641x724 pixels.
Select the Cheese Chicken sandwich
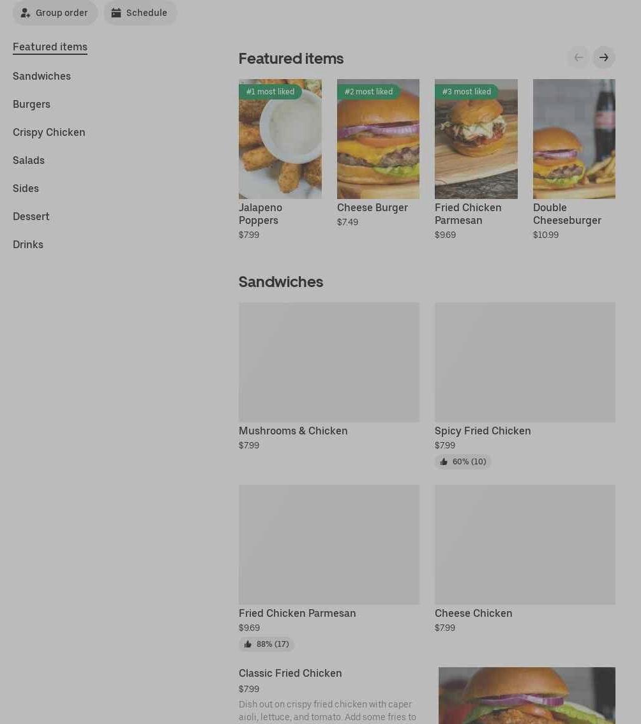pyautogui.click(x=525, y=559)
